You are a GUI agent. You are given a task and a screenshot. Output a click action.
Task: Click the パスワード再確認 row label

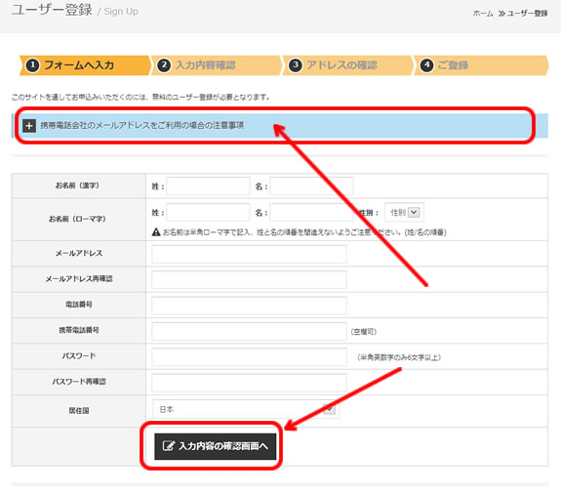[x=79, y=382]
